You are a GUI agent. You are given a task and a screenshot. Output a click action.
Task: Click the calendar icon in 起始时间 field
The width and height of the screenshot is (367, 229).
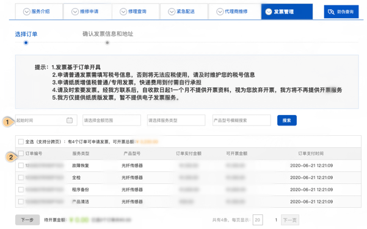coord(70,120)
